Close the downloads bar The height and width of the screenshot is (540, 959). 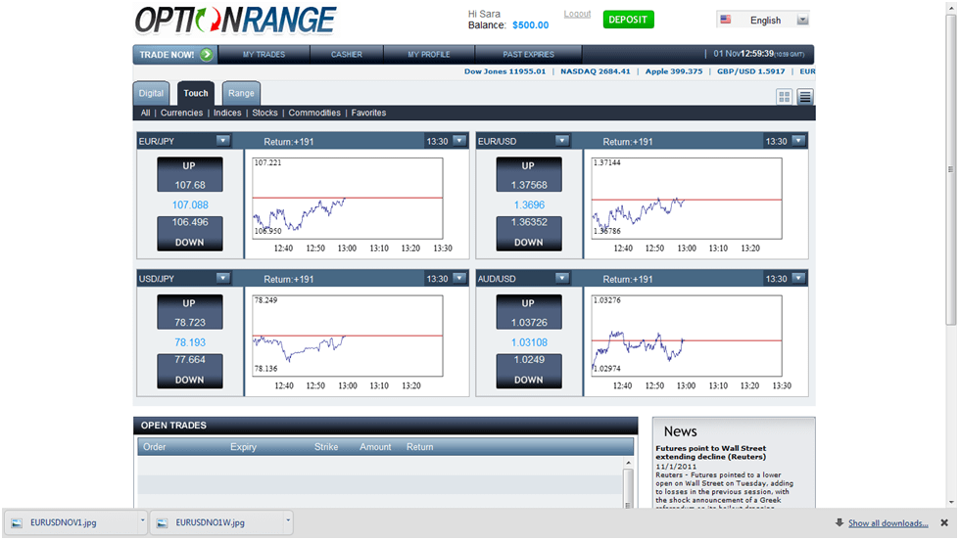944,523
